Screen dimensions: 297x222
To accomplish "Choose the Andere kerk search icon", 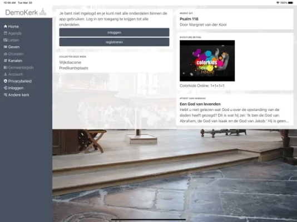I will click(x=6, y=95).
